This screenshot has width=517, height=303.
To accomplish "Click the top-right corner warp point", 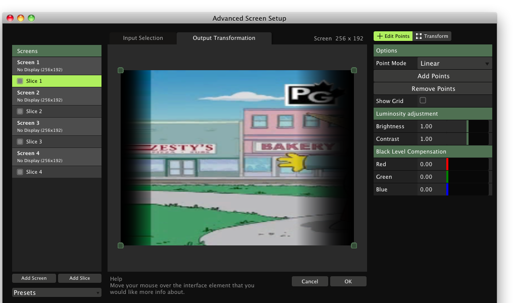I will click(x=354, y=70).
